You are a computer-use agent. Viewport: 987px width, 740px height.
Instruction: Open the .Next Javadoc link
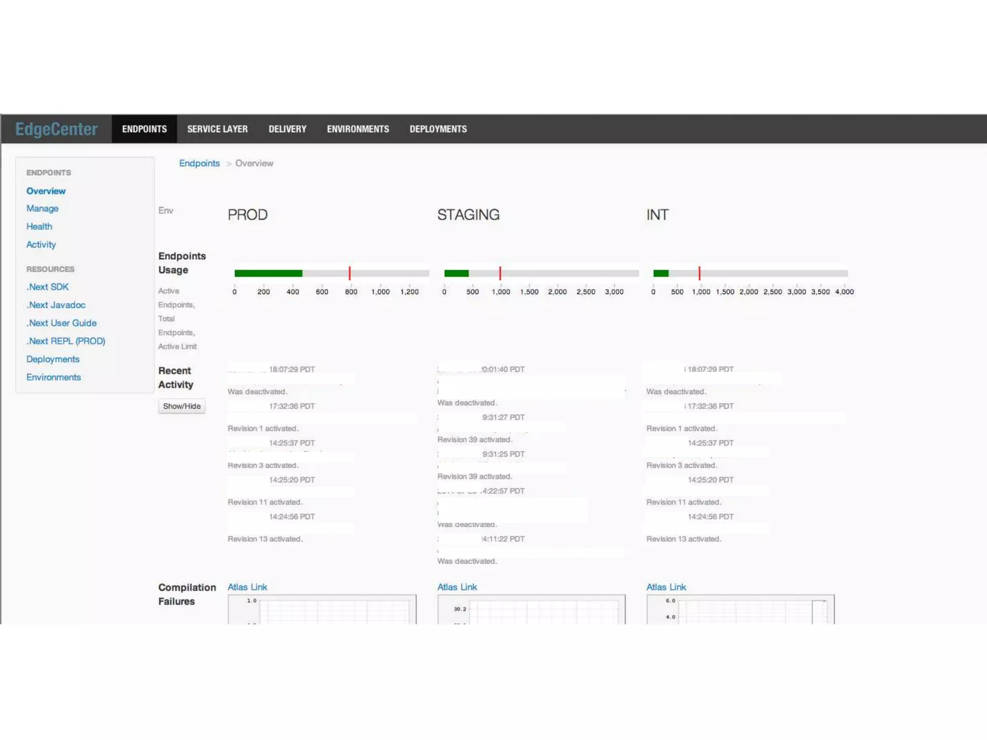(56, 305)
